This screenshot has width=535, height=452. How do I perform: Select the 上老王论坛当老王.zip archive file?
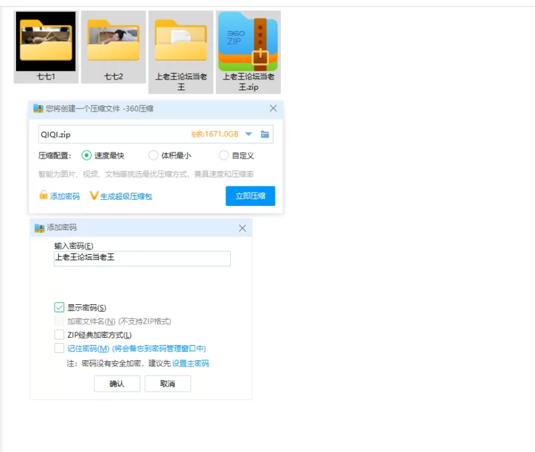pos(249,41)
